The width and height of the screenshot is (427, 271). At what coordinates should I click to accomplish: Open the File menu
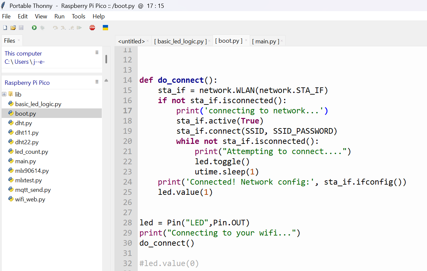6,16
